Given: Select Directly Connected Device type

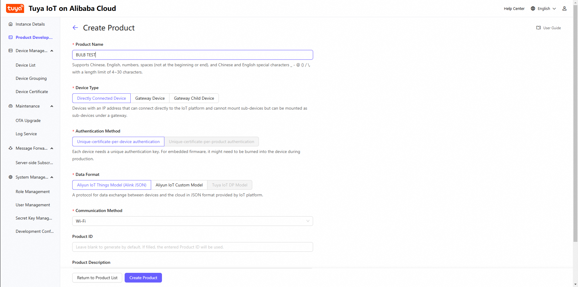Looking at the screenshot, I should point(101,98).
